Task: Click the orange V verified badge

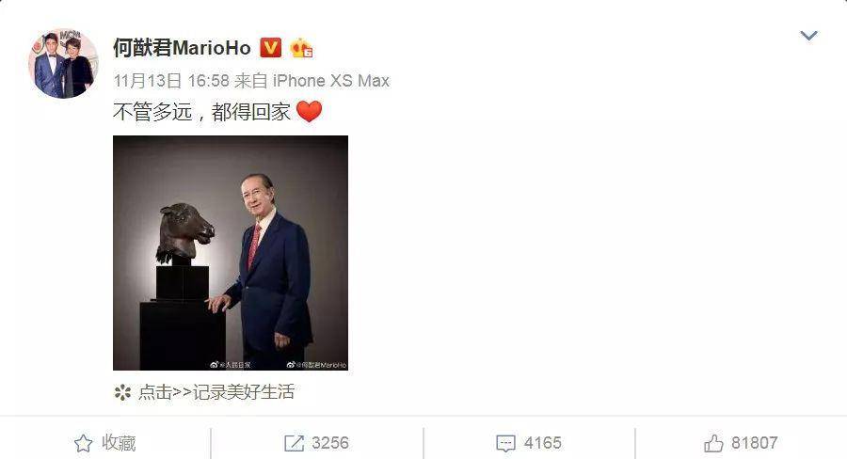Action: click(271, 48)
